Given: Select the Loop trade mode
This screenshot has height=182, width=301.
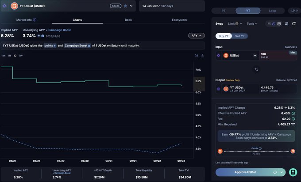Looking at the screenshot, I should (x=272, y=11).
